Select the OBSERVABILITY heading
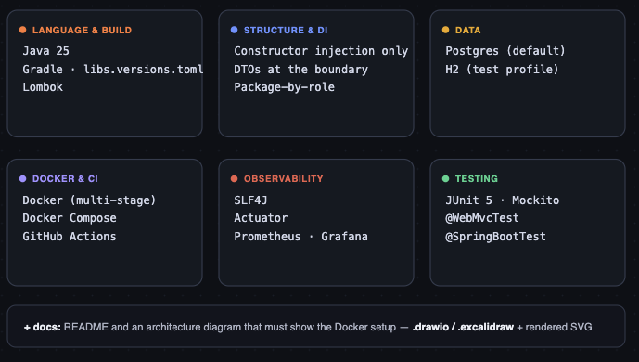The height and width of the screenshot is (362, 639). pos(284,179)
